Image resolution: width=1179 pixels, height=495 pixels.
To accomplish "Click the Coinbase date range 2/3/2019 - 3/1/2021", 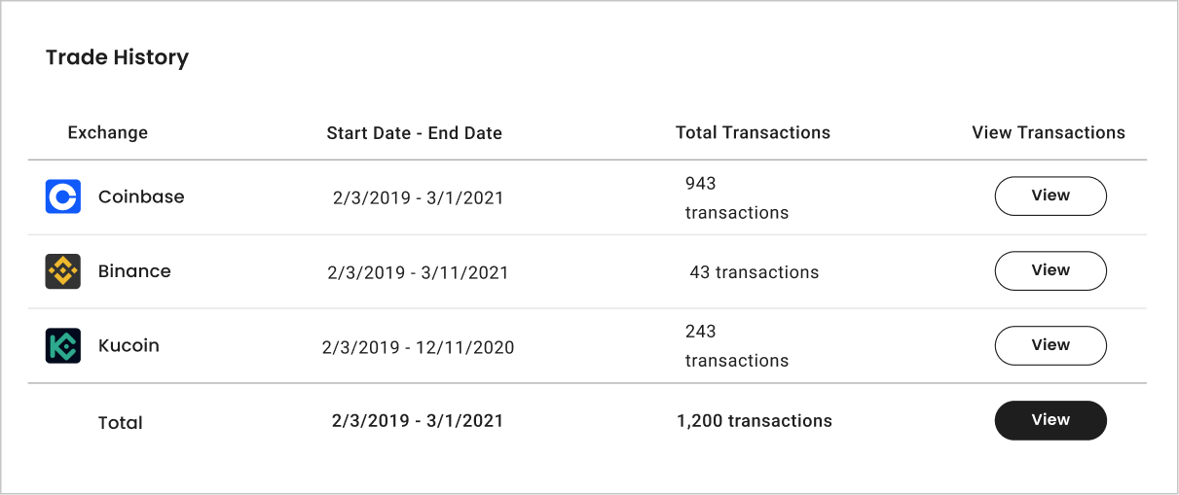I will pyautogui.click(x=418, y=198).
